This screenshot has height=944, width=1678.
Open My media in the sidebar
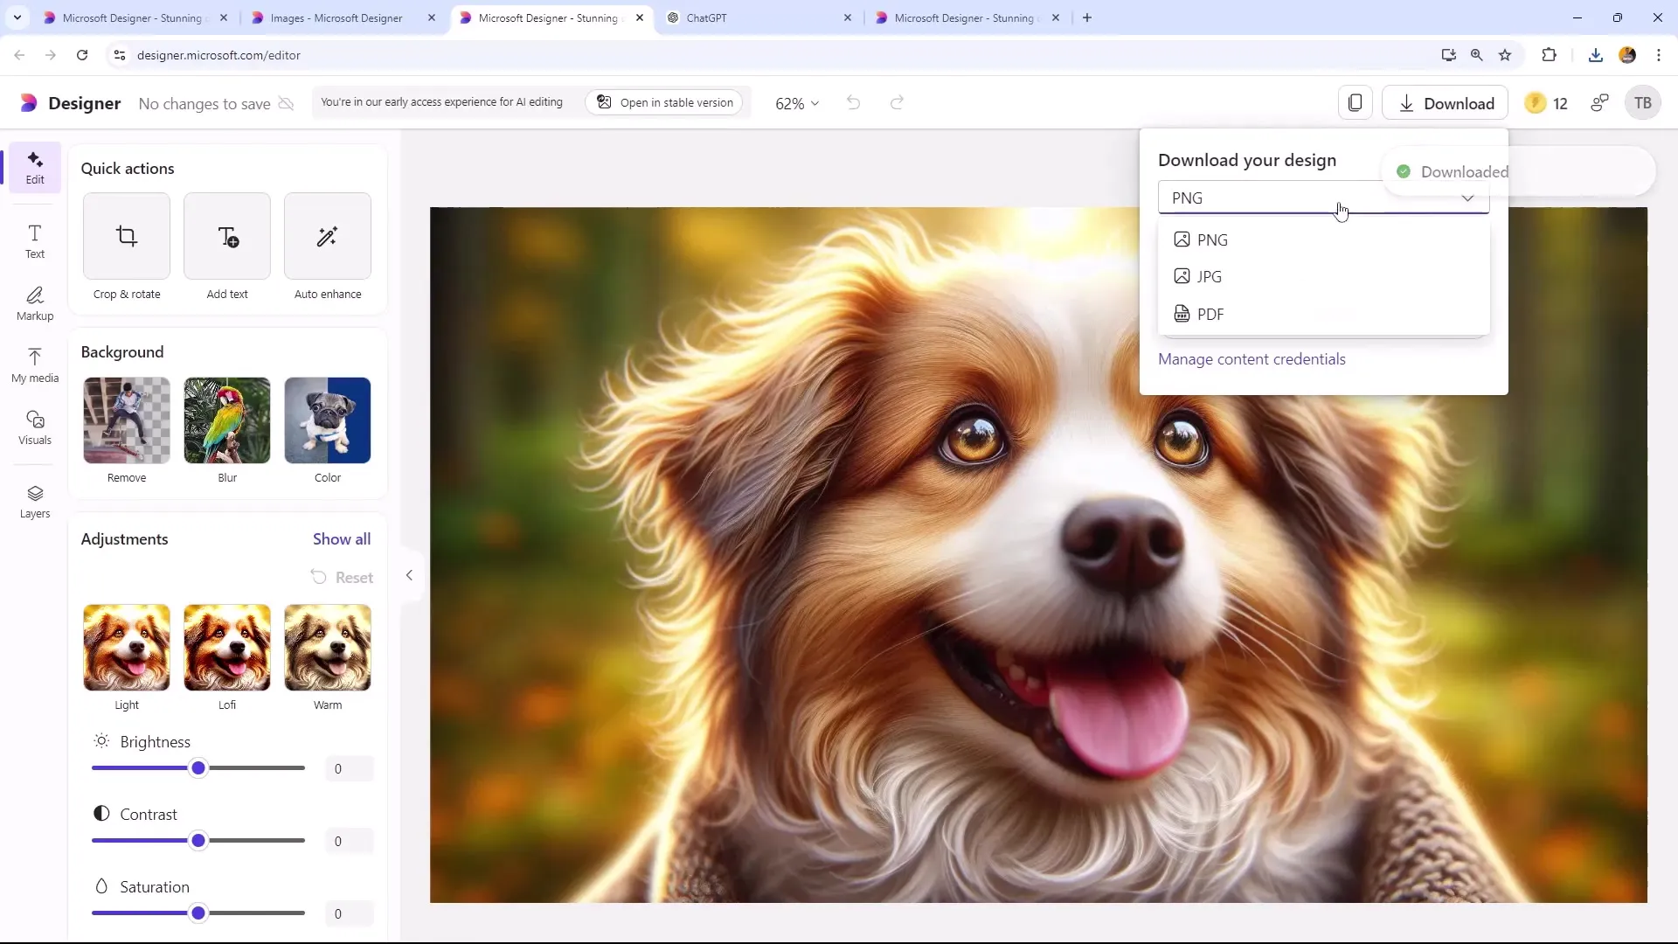tap(35, 365)
